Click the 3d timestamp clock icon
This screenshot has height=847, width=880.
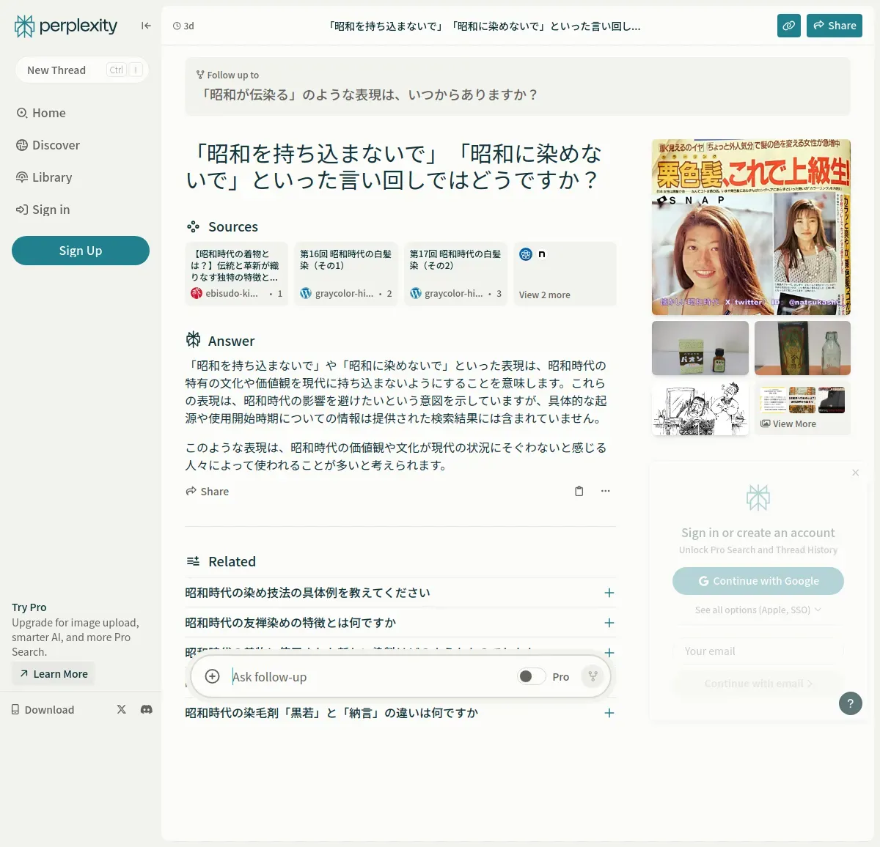(177, 26)
